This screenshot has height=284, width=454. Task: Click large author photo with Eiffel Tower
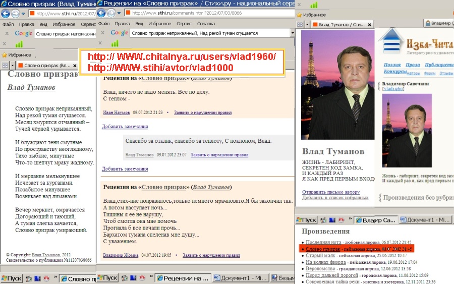pos(337,85)
